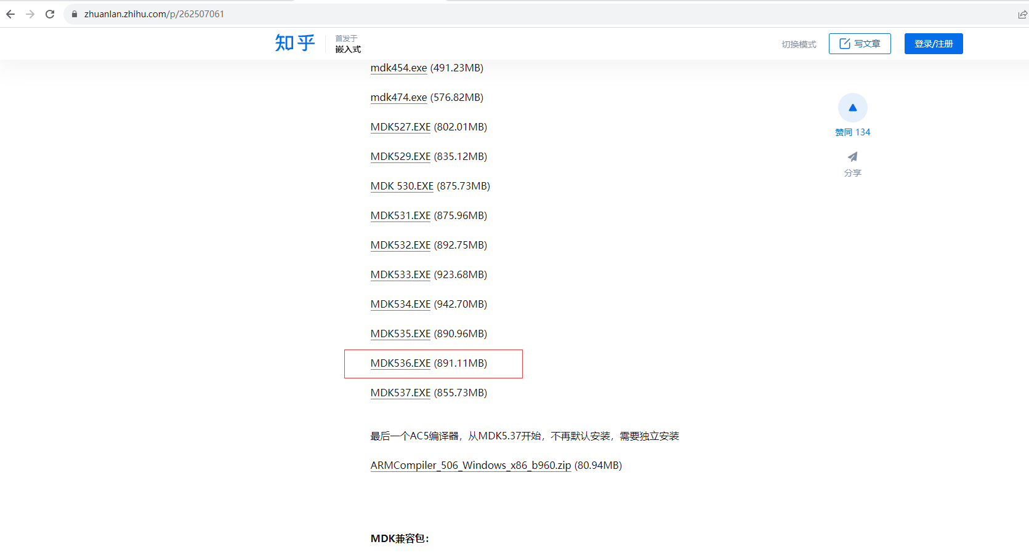Click the 赞同 134 label
1029x555 pixels.
point(853,132)
